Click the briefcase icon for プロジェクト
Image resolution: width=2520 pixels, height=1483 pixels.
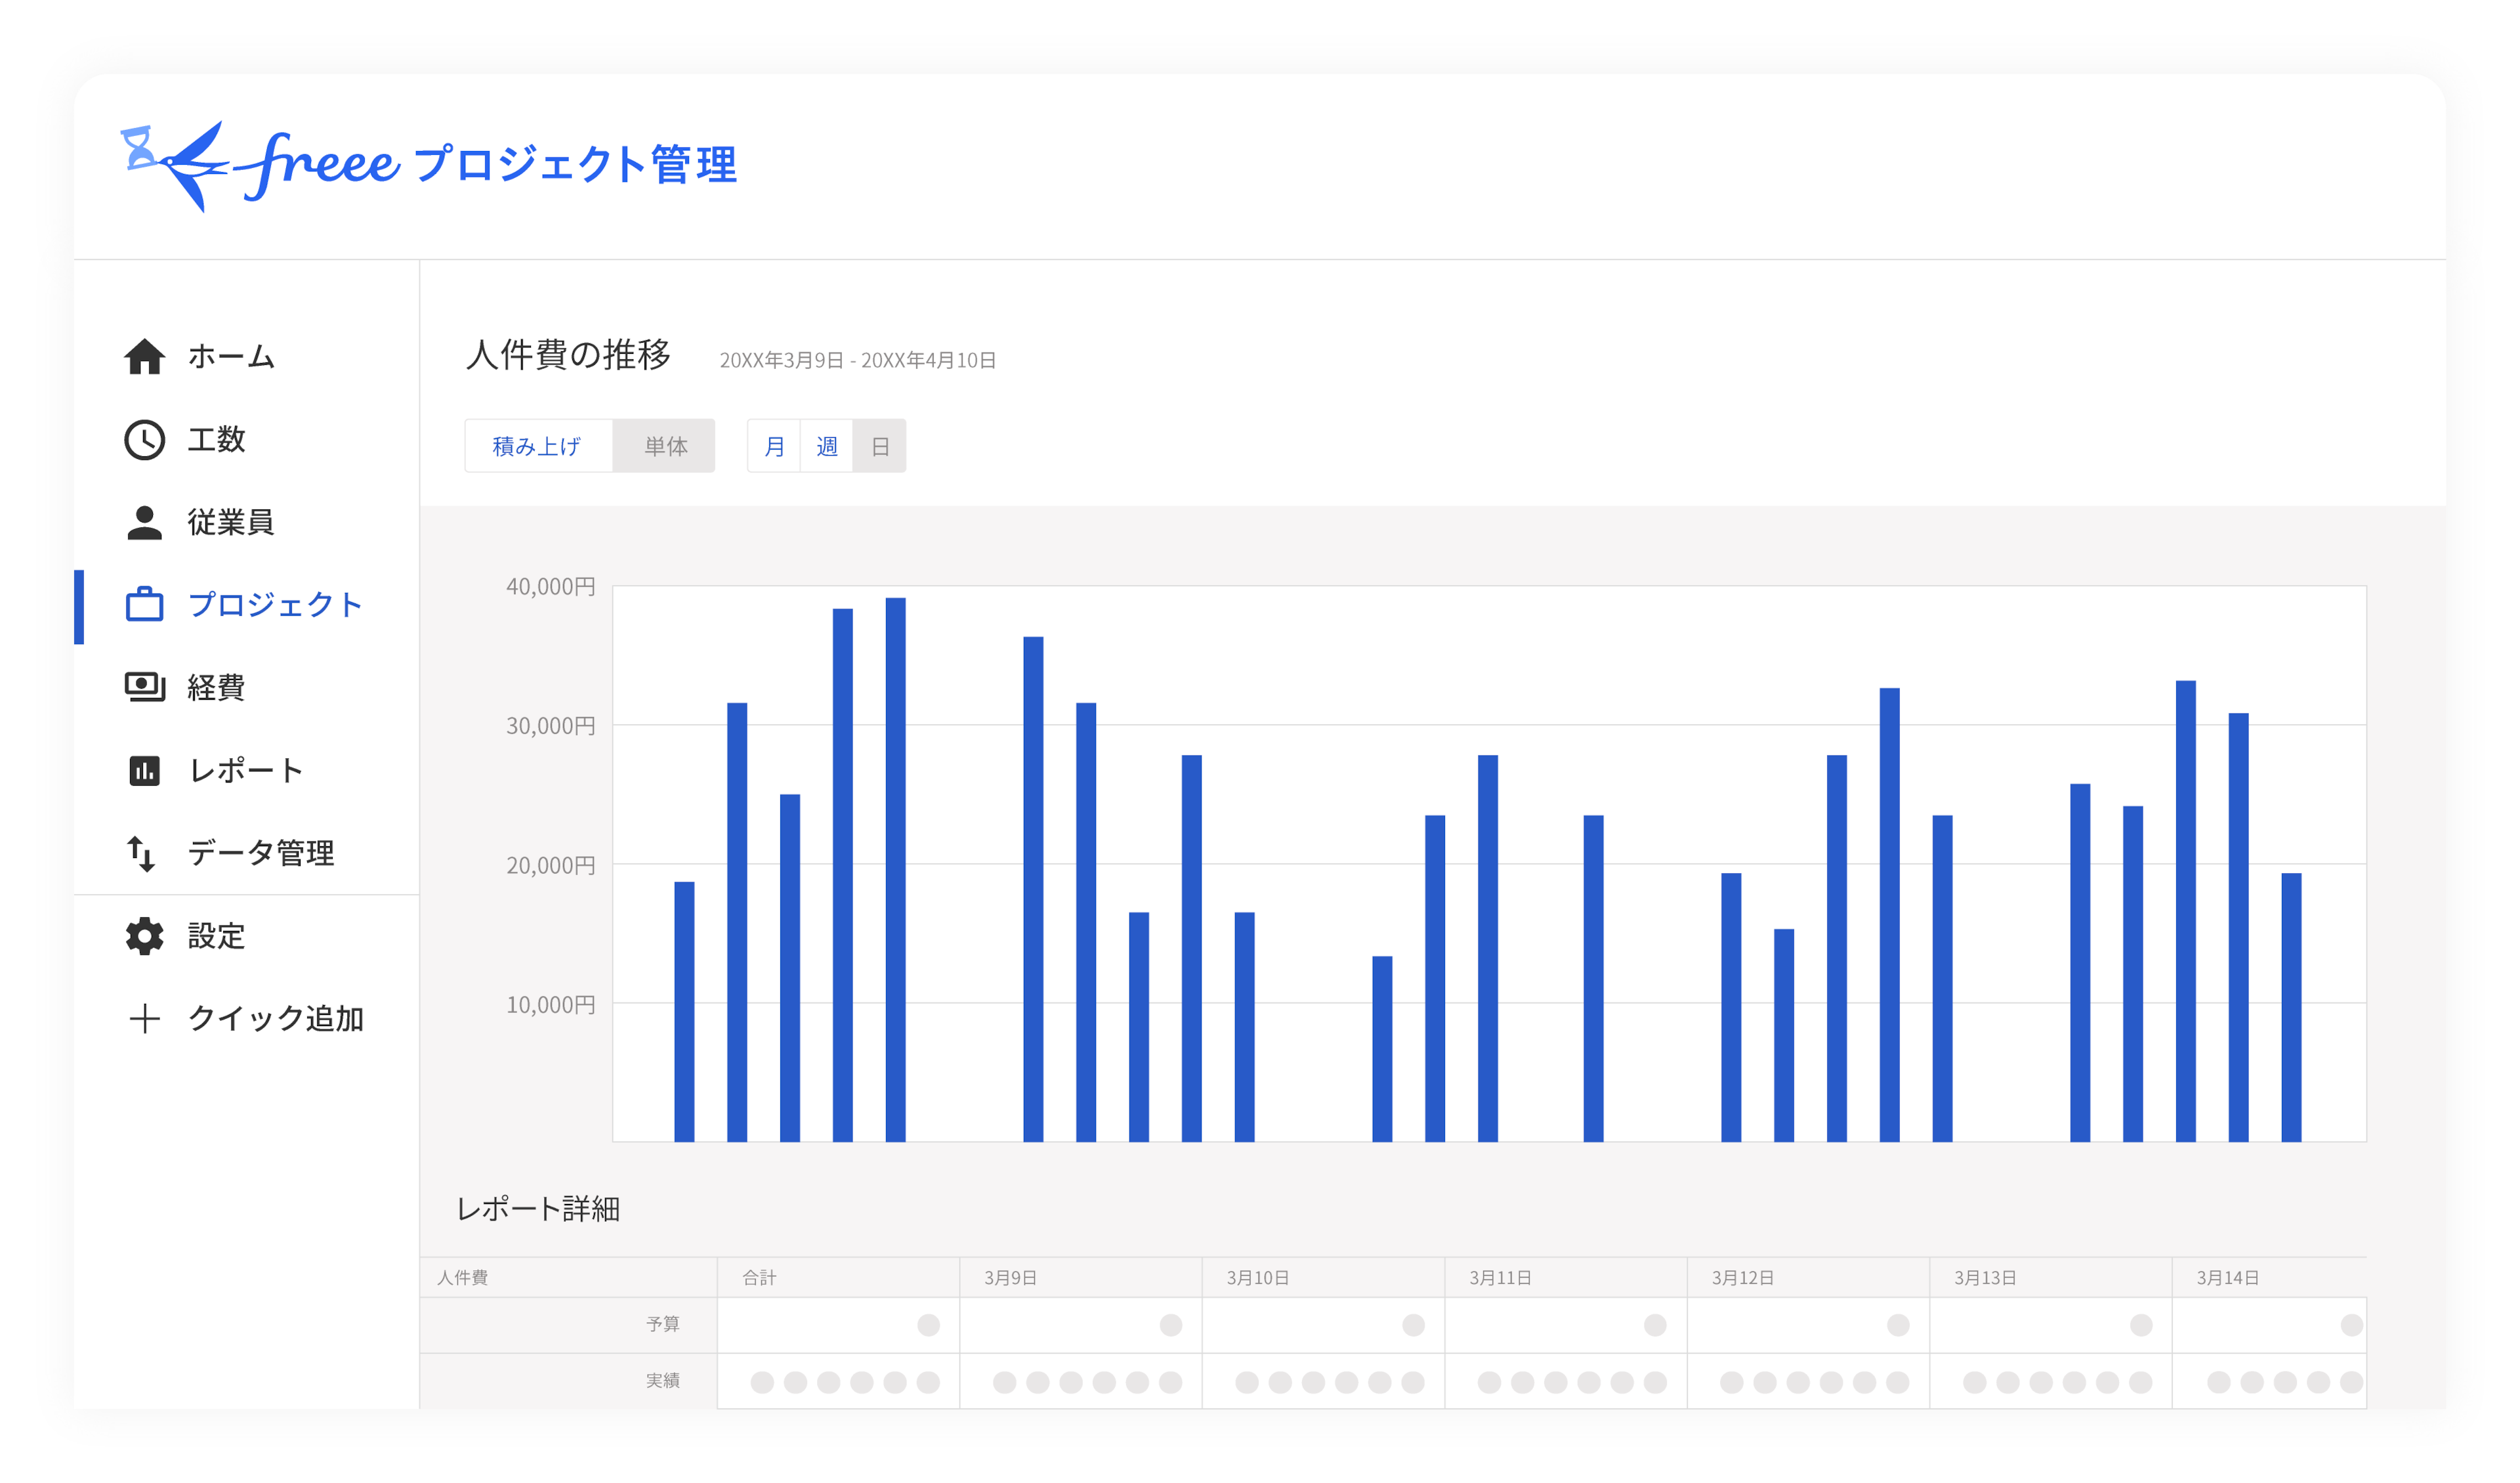coord(144,605)
